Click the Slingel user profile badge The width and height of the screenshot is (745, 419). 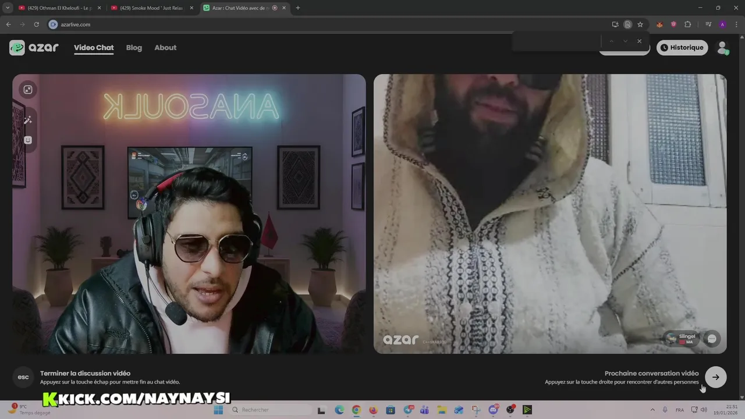coord(682,339)
